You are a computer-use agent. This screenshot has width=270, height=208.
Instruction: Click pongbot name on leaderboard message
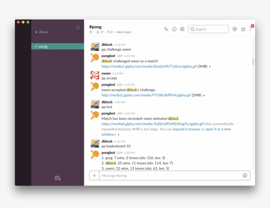coord(108,153)
